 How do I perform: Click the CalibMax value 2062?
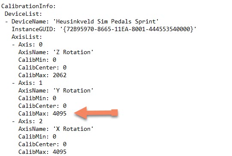click(60, 75)
